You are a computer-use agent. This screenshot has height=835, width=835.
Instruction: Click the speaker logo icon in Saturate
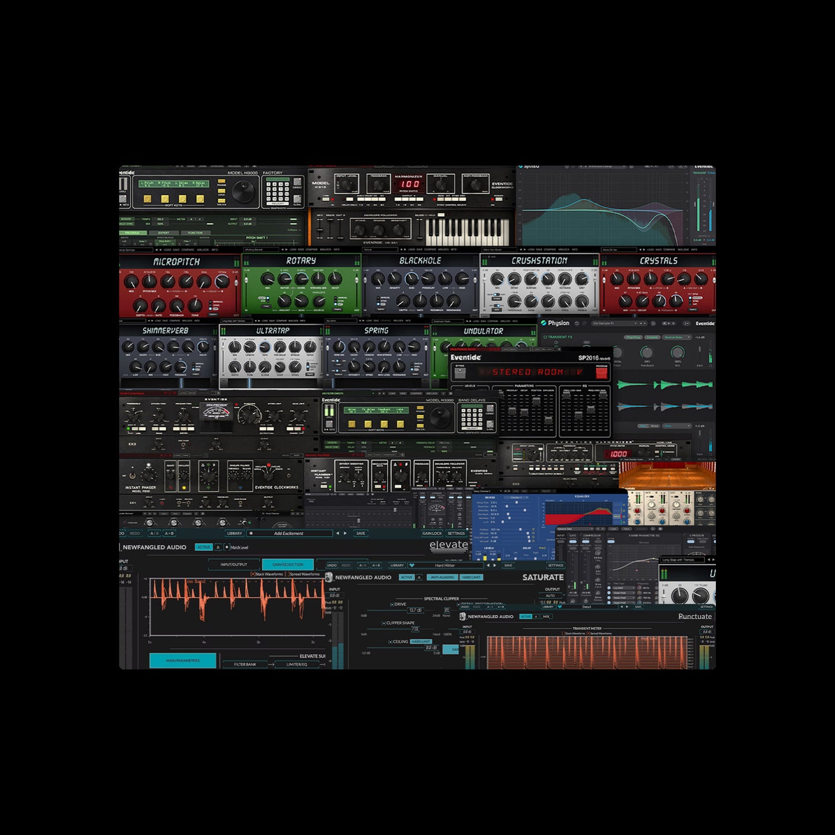tap(329, 577)
